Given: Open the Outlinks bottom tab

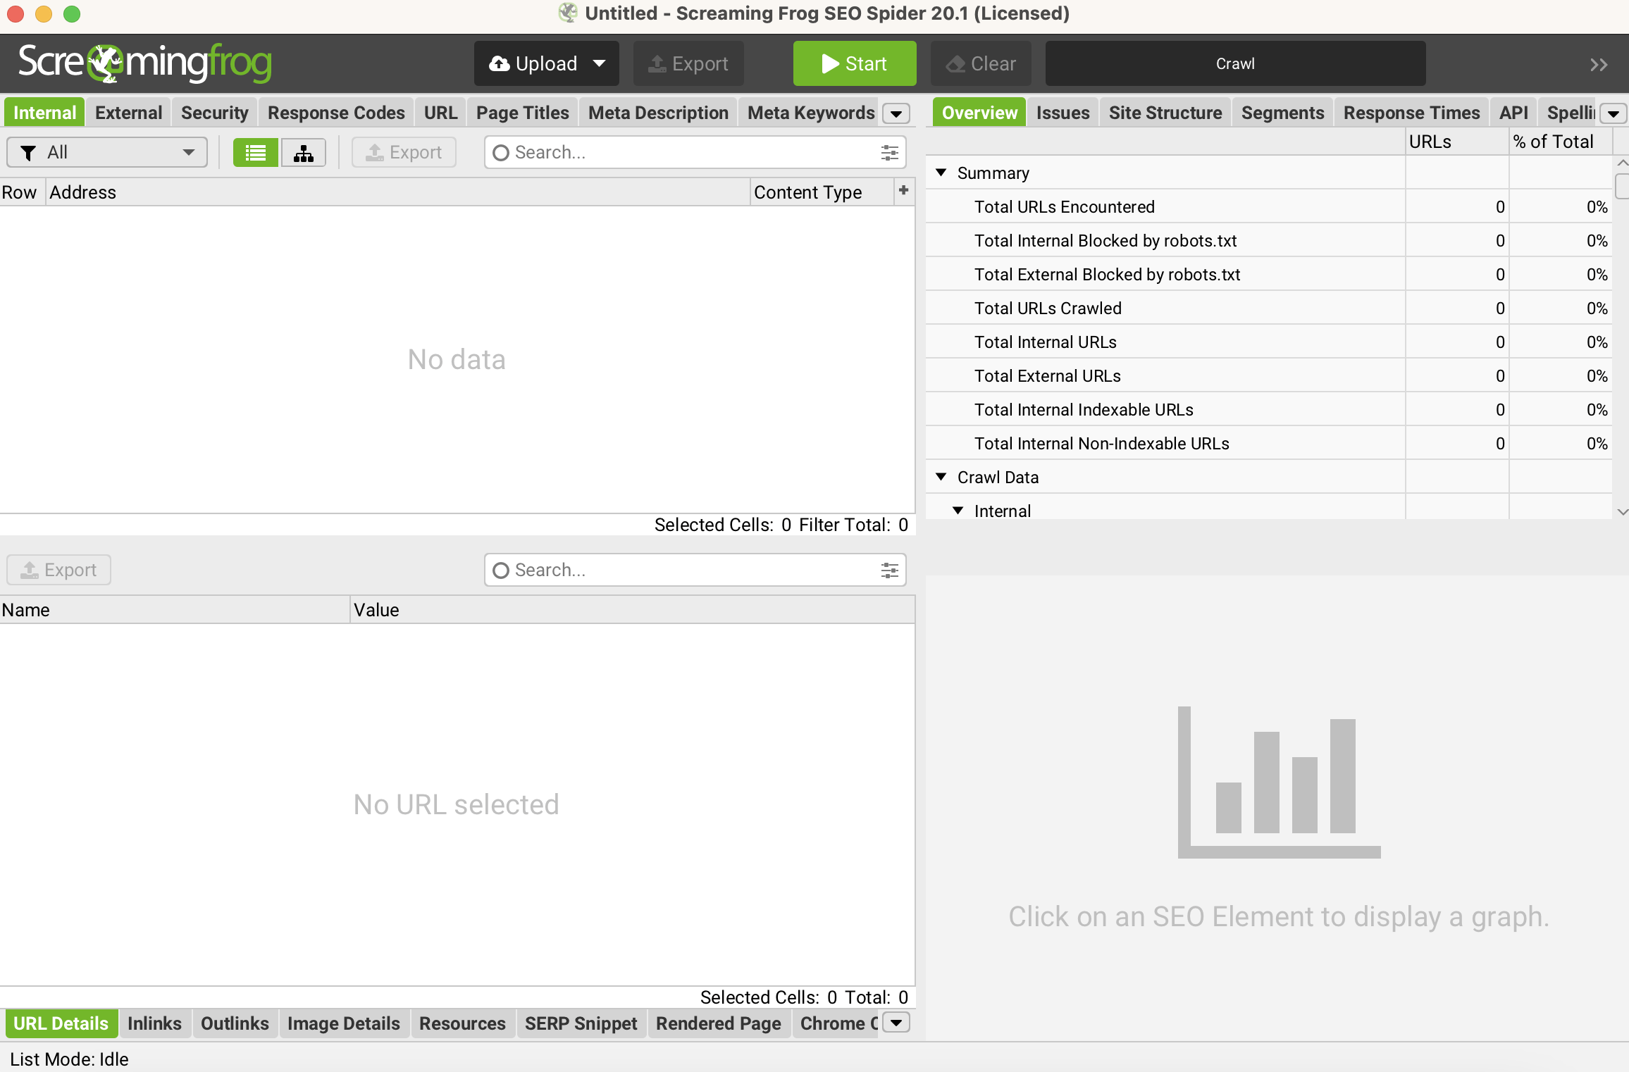Looking at the screenshot, I should [x=235, y=1023].
